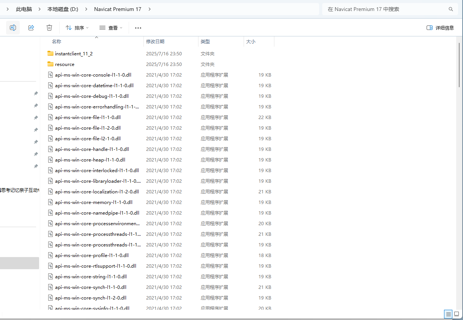The image size is (463, 320).
Task: Sort by 修改日期 column header
Action: pyautogui.click(x=155, y=41)
